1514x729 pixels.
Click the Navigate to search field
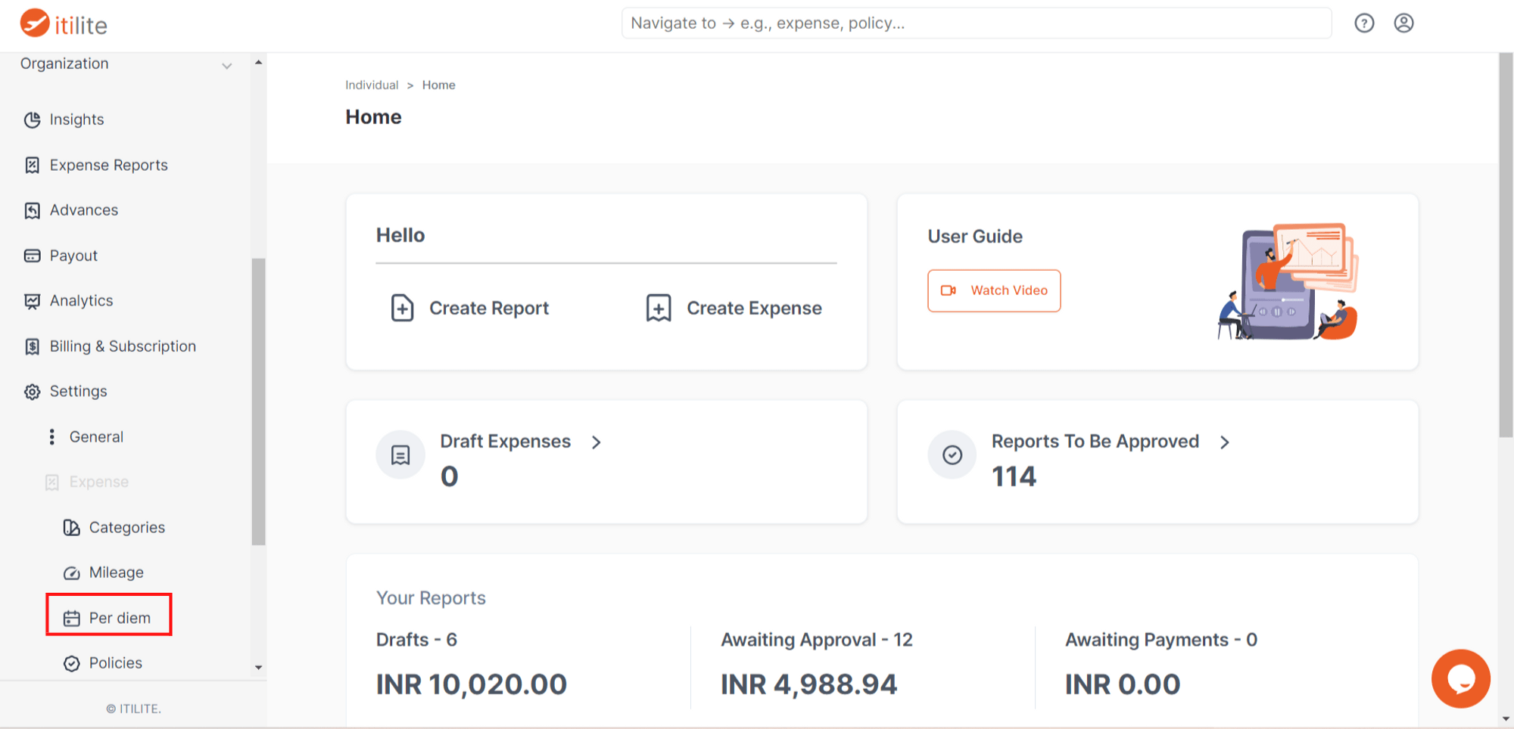(x=976, y=23)
